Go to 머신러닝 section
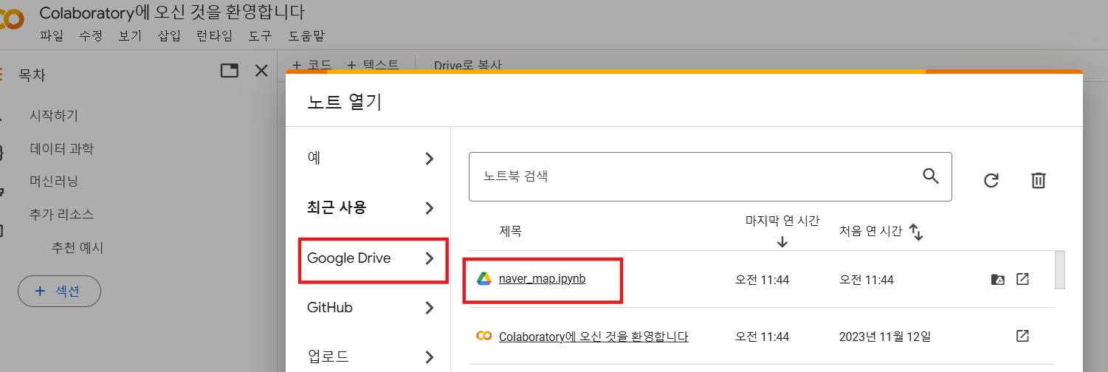Image resolution: width=1108 pixels, height=372 pixels. click(54, 182)
